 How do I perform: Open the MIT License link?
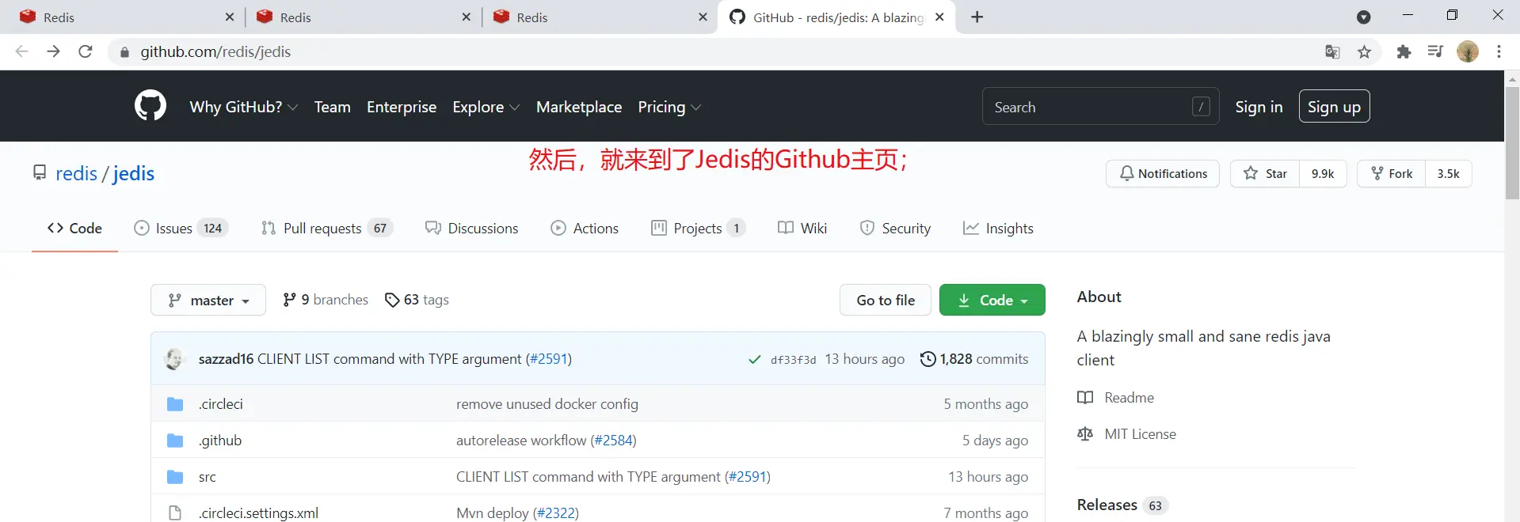pyautogui.click(x=1126, y=434)
